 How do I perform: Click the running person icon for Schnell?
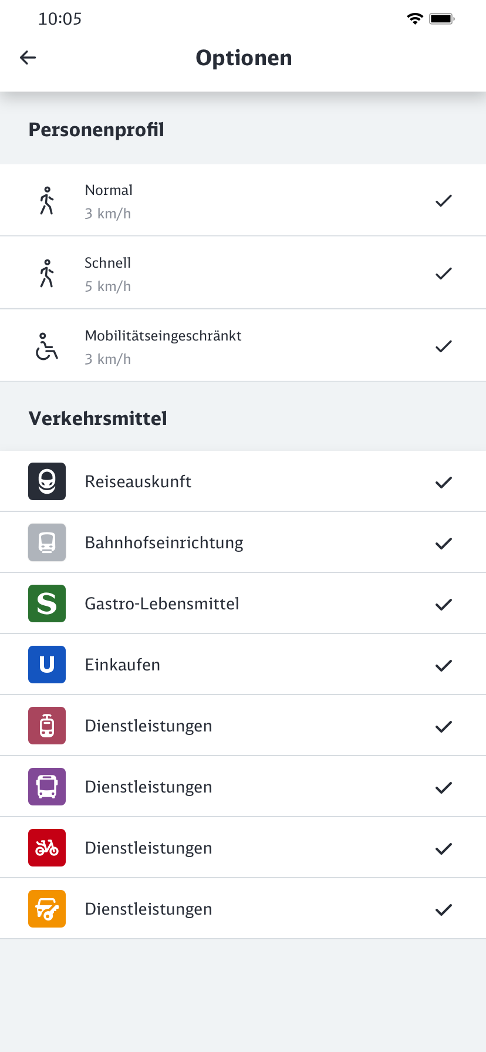point(47,274)
